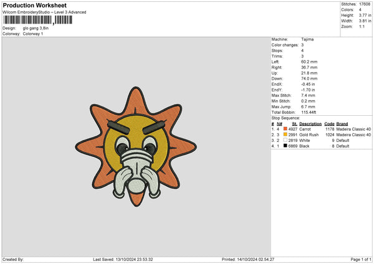
Task: Click the 'Code' column header
Action: click(x=329, y=124)
